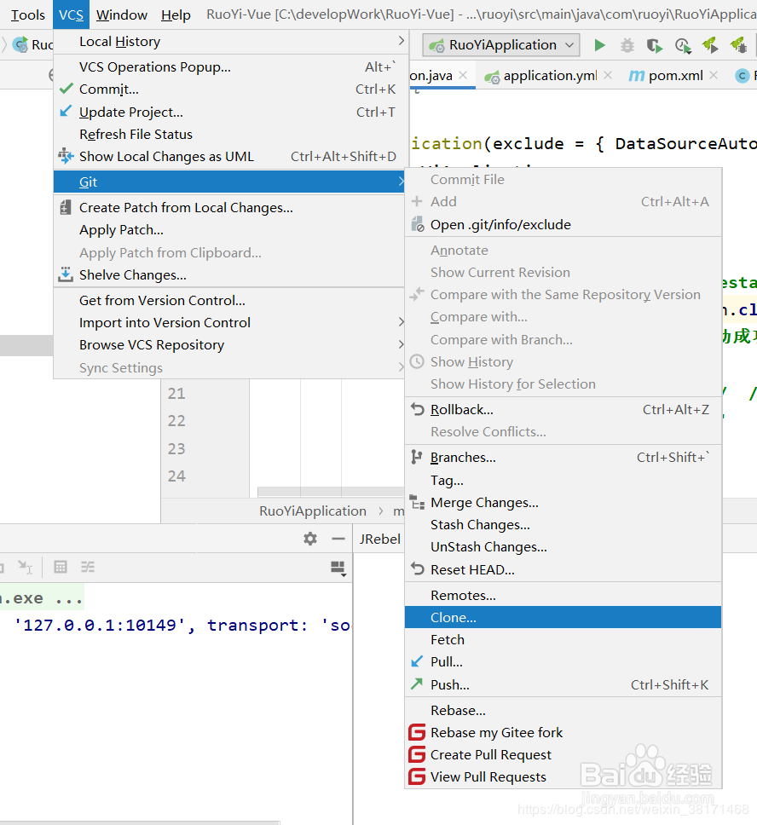Close the pom.xml tab

click(714, 75)
